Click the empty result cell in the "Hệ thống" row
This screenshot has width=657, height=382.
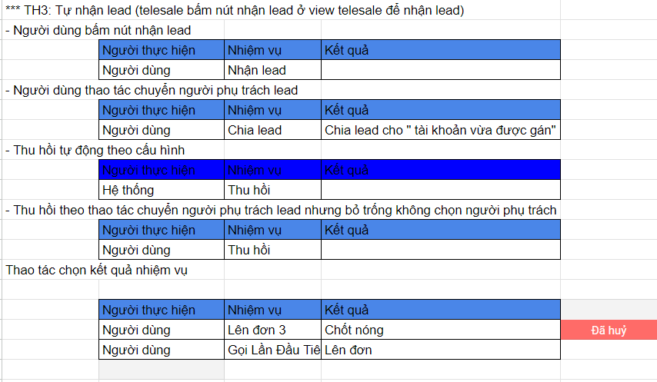tap(440, 191)
